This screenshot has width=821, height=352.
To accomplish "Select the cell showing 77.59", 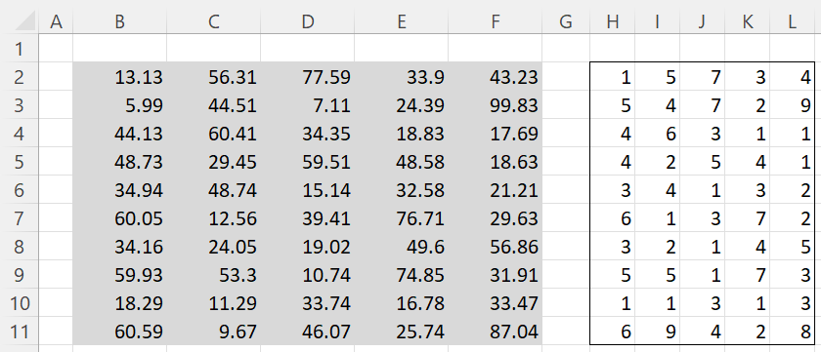I will click(x=307, y=77).
